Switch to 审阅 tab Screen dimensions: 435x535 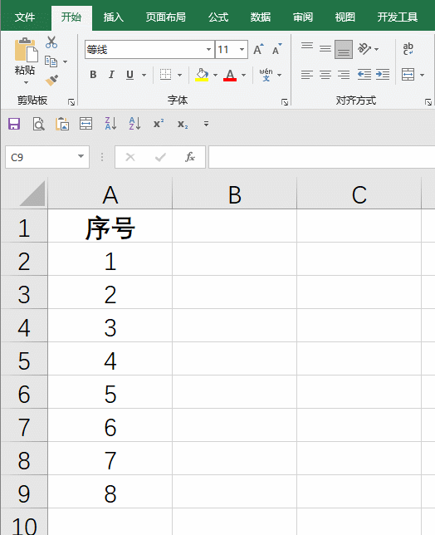coord(303,17)
